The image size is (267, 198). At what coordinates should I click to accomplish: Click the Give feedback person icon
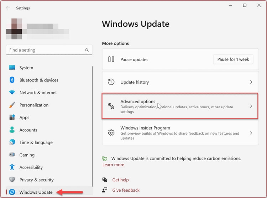tap(105, 190)
